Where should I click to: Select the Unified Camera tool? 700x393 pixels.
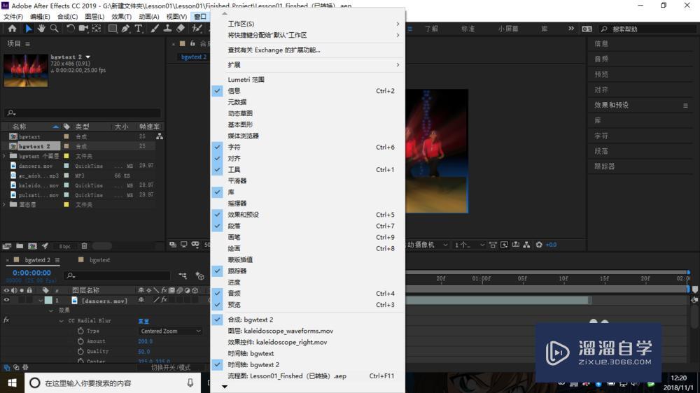[83, 29]
